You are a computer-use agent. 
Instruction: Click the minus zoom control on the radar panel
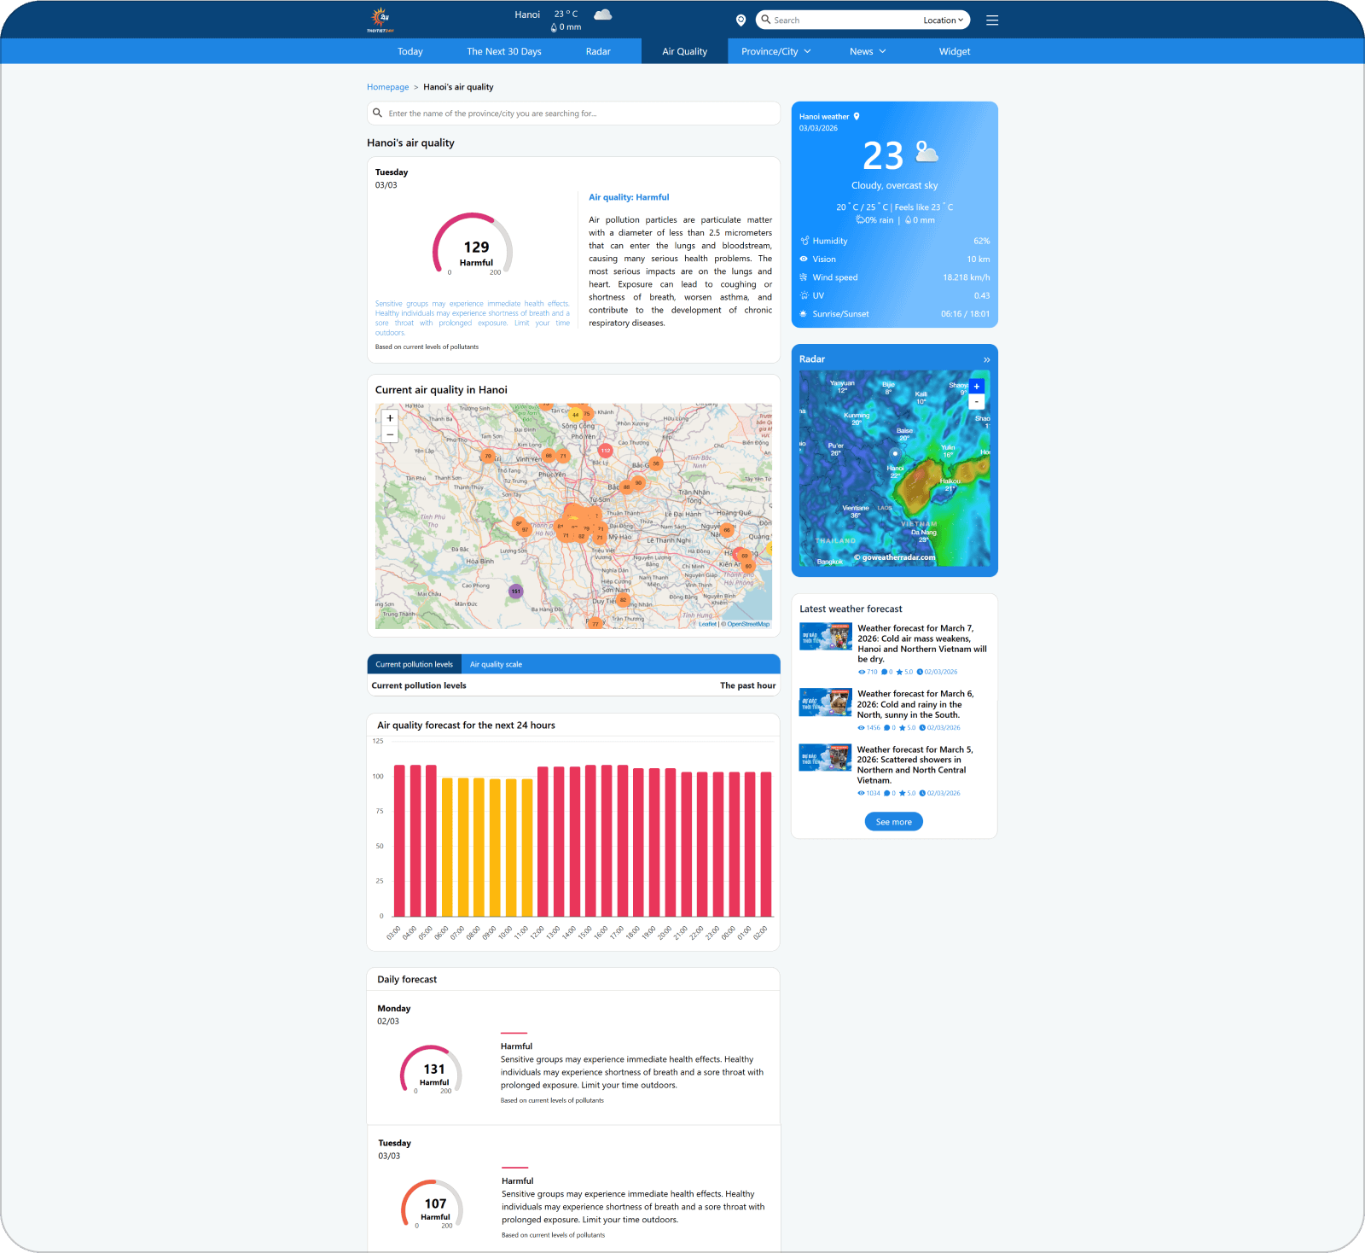(x=976, y=401)
